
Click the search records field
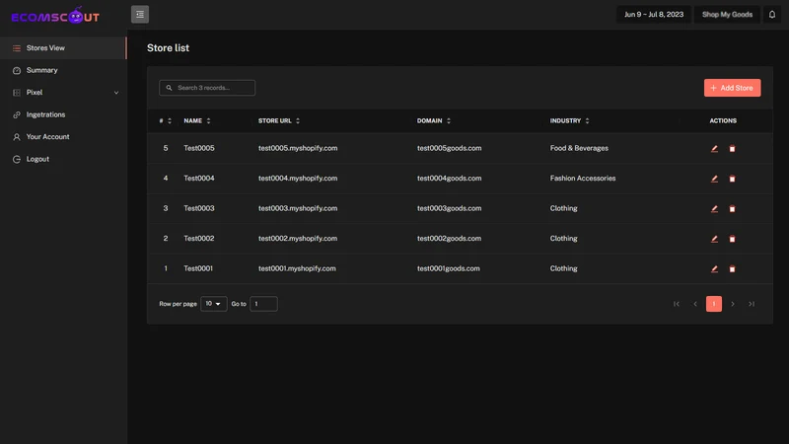pyautogui.click(x=207, y=88)
